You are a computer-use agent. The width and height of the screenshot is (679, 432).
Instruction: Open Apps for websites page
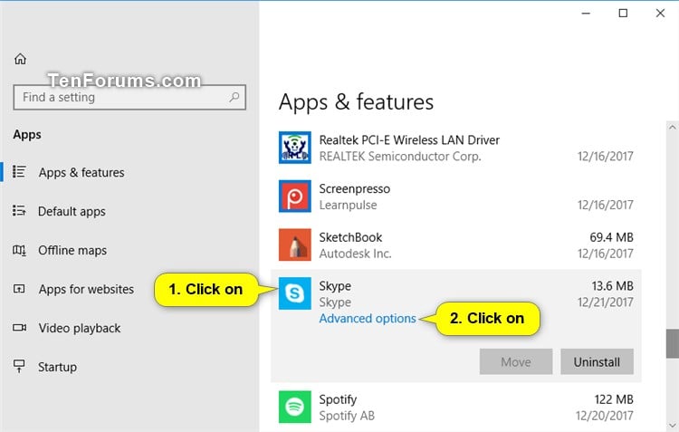click(x=86, y=289)
